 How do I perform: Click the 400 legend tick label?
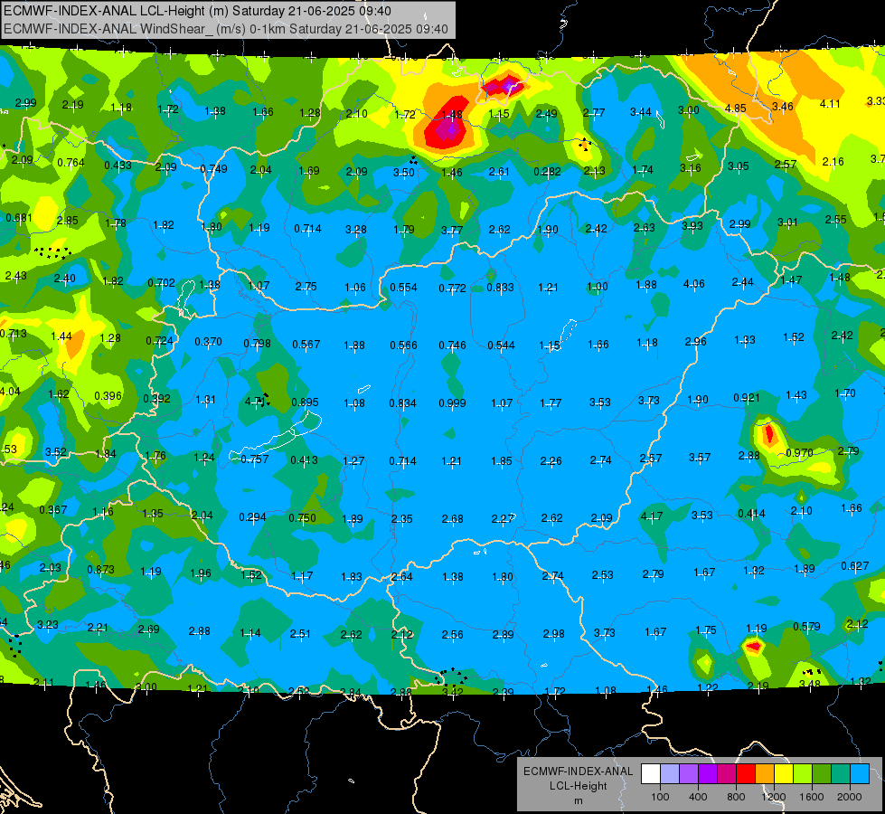coord(698,797)
